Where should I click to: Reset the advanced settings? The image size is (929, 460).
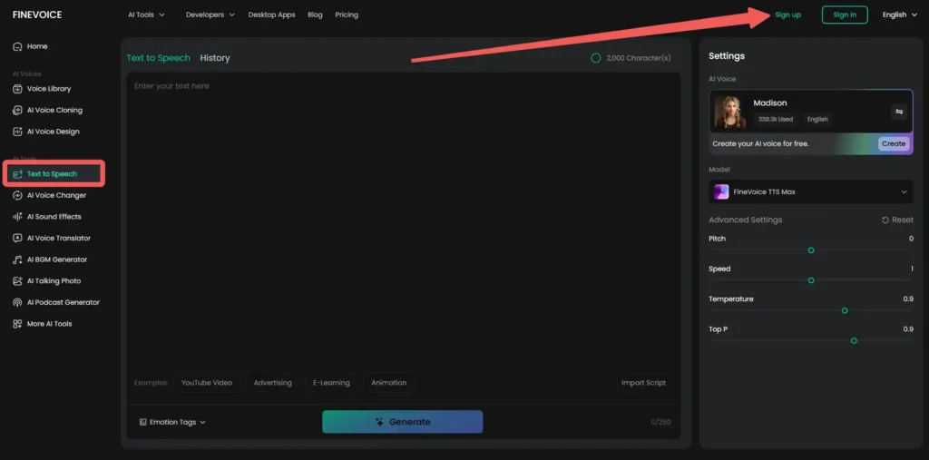(x=897, y=220)
